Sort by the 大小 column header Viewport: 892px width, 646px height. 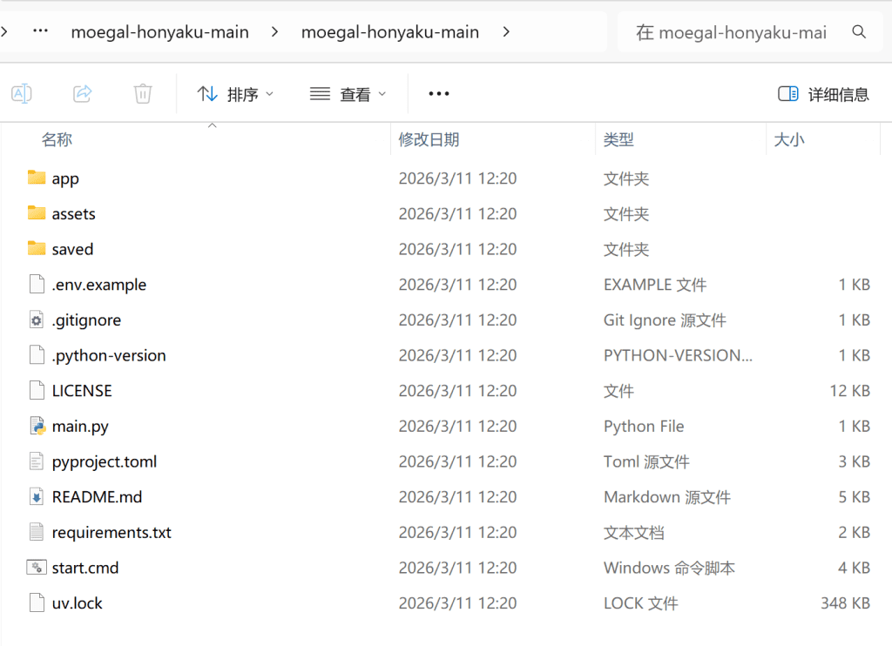[789, 139]
